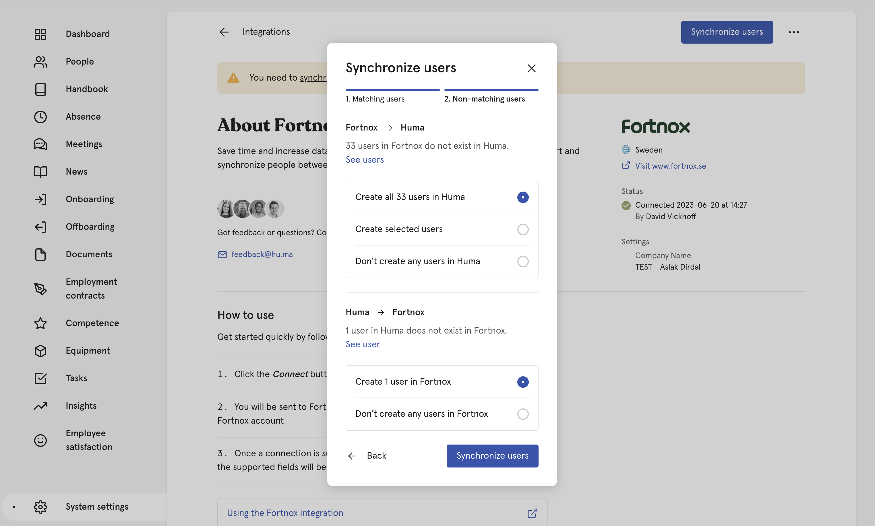Click the Competence star icon
The width and height of the screenshot is (875, 526).
click(40, 323)
